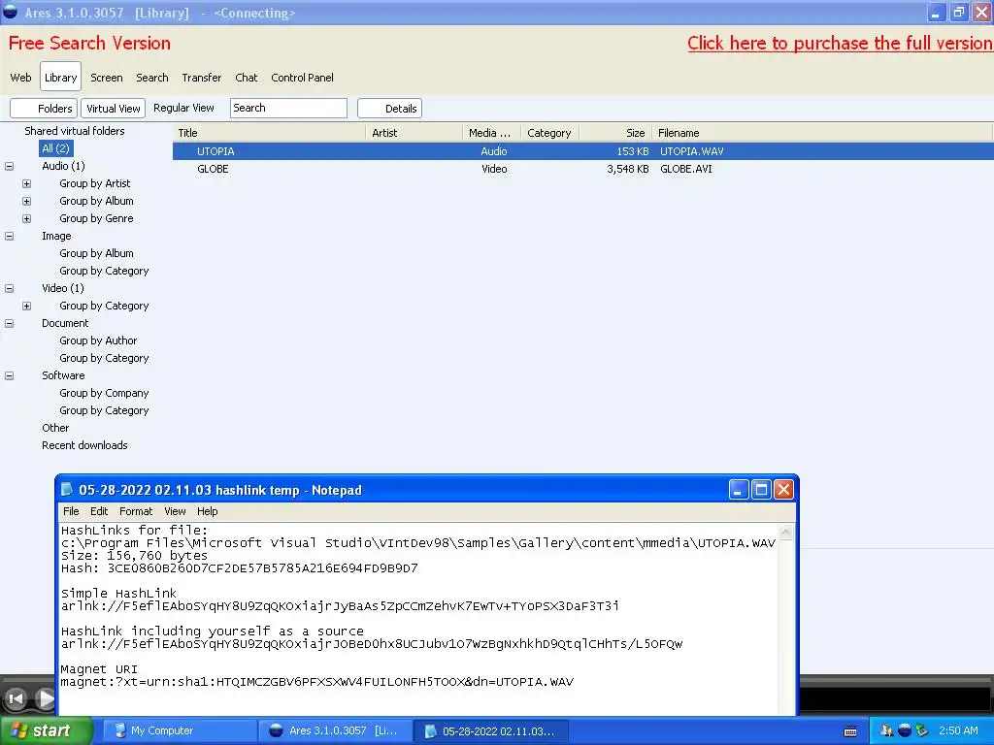Click the leftmost system tray icon
This screenshot has width=994, height=745.
point(887,730)
